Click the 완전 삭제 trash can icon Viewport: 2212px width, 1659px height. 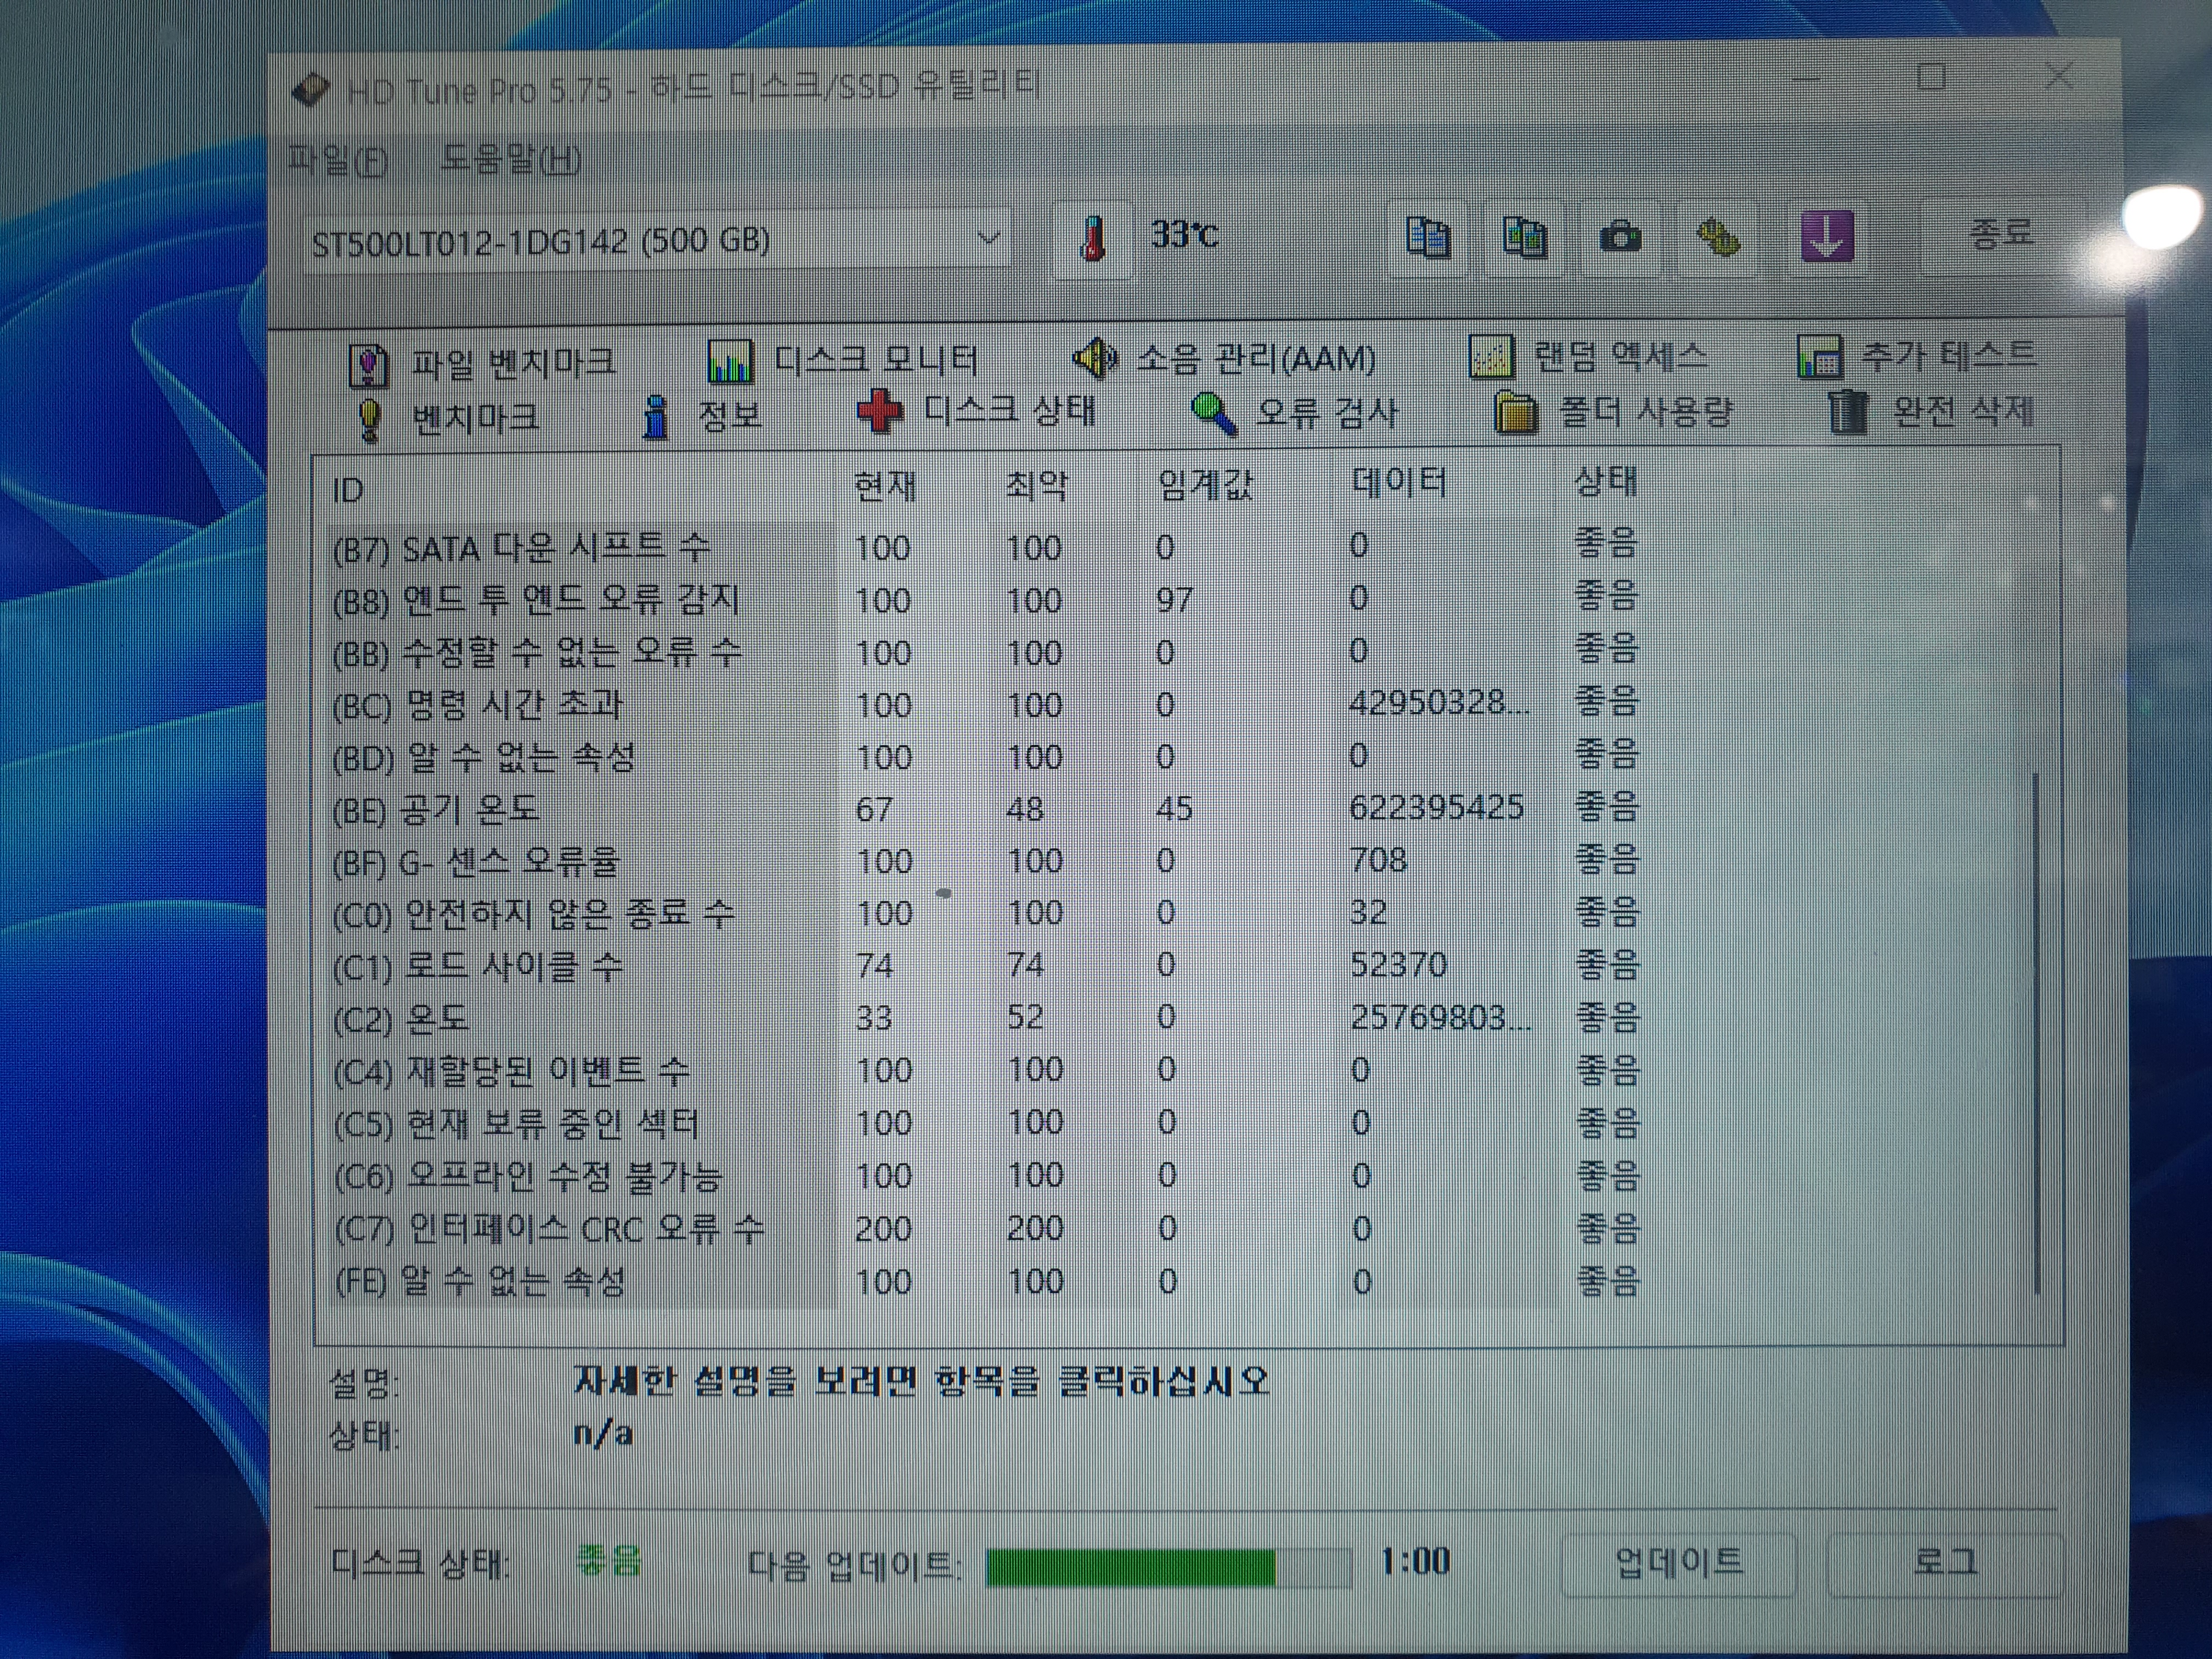pos(1848,411)
